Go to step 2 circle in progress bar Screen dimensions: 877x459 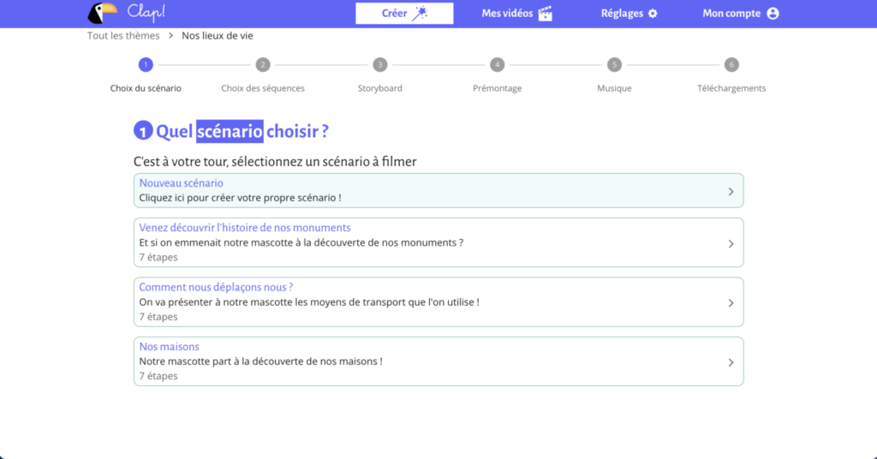click(263, 65)
